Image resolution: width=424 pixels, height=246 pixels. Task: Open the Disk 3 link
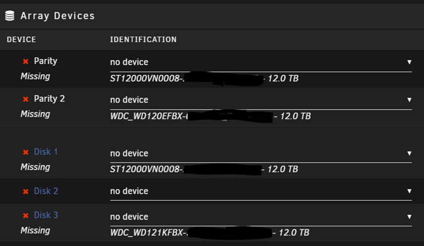click(x=46, y=215)
